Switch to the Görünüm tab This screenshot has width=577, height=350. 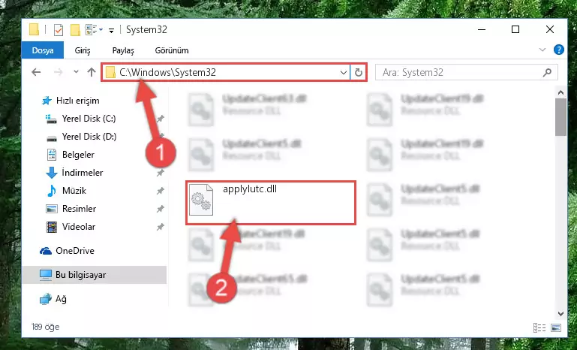[x=172, y=50]
